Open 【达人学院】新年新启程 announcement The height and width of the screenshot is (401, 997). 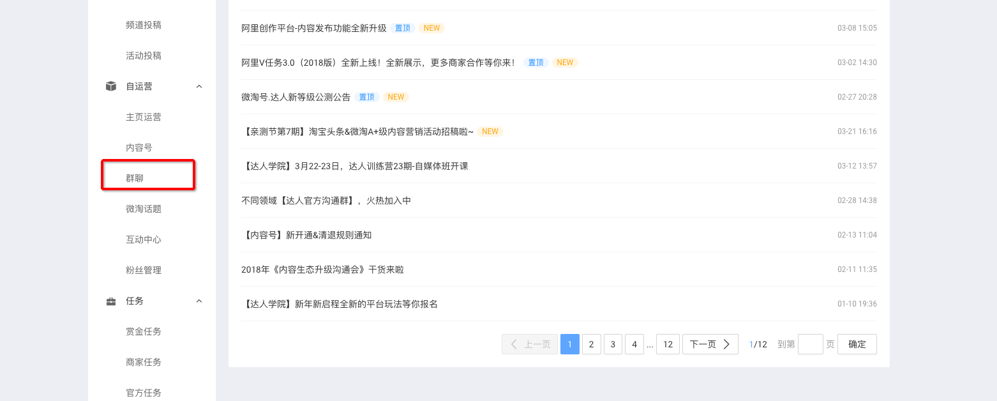tap(340, 304)
